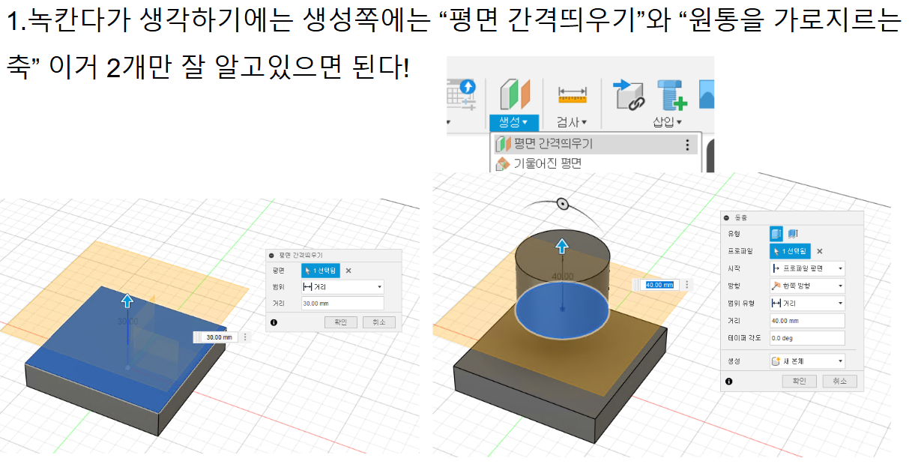The height and width of the screenshot is (464, 909).
Task: Select the solid extrude 유형 icon
Action: click(776, 234)
